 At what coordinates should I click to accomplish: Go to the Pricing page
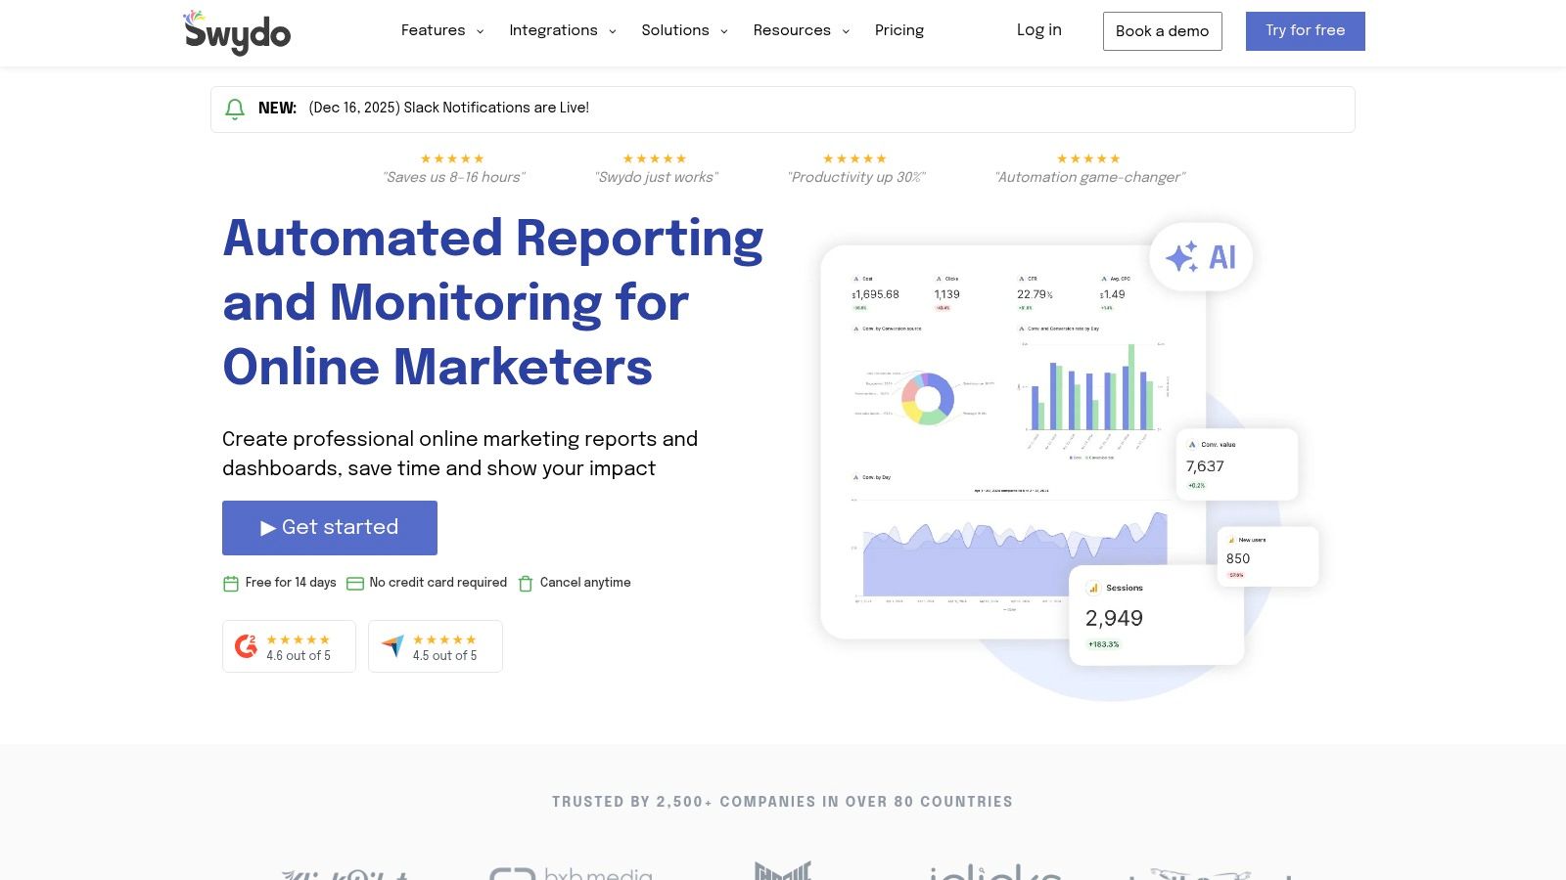pos(898,30)
